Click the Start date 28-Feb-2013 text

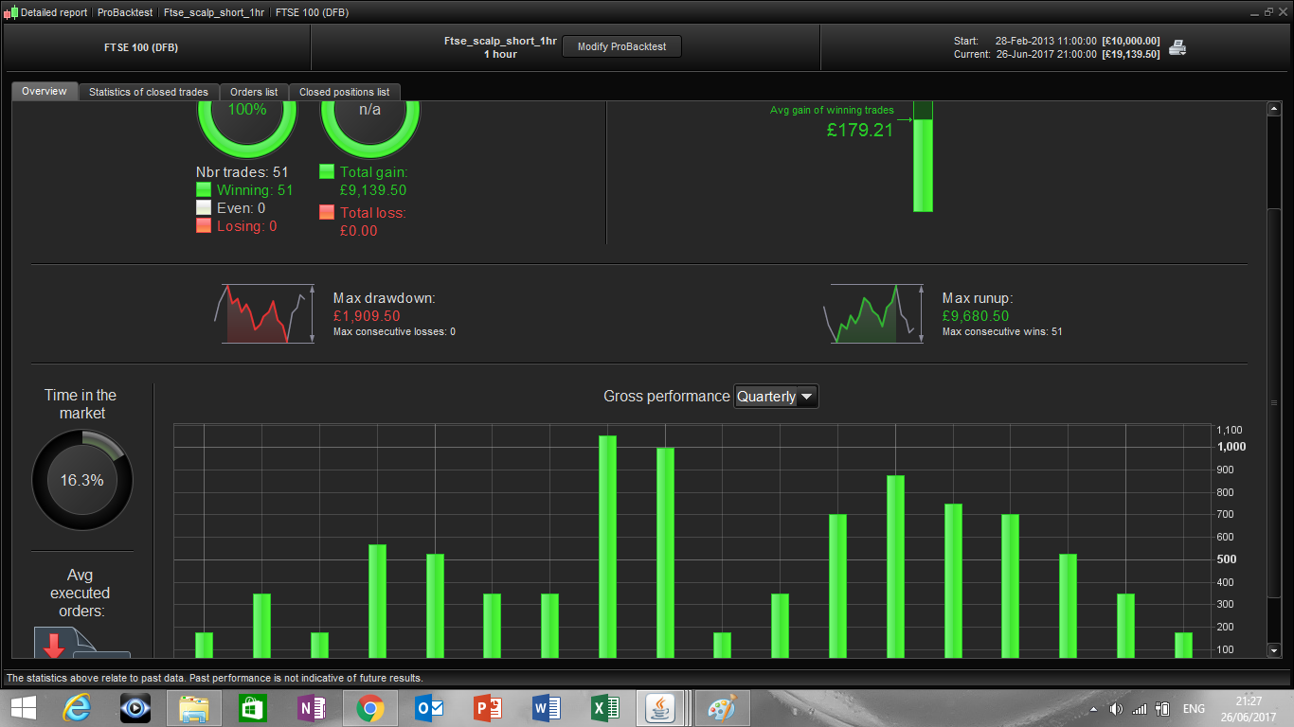1046,41
